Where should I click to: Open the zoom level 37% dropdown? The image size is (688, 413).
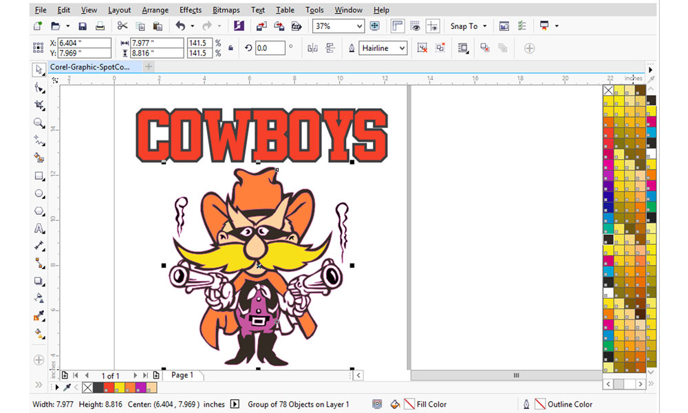tap(359, 26)
